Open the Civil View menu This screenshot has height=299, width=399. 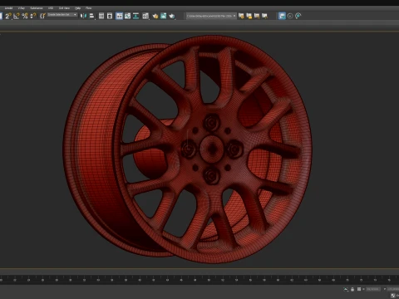[64, 8]
